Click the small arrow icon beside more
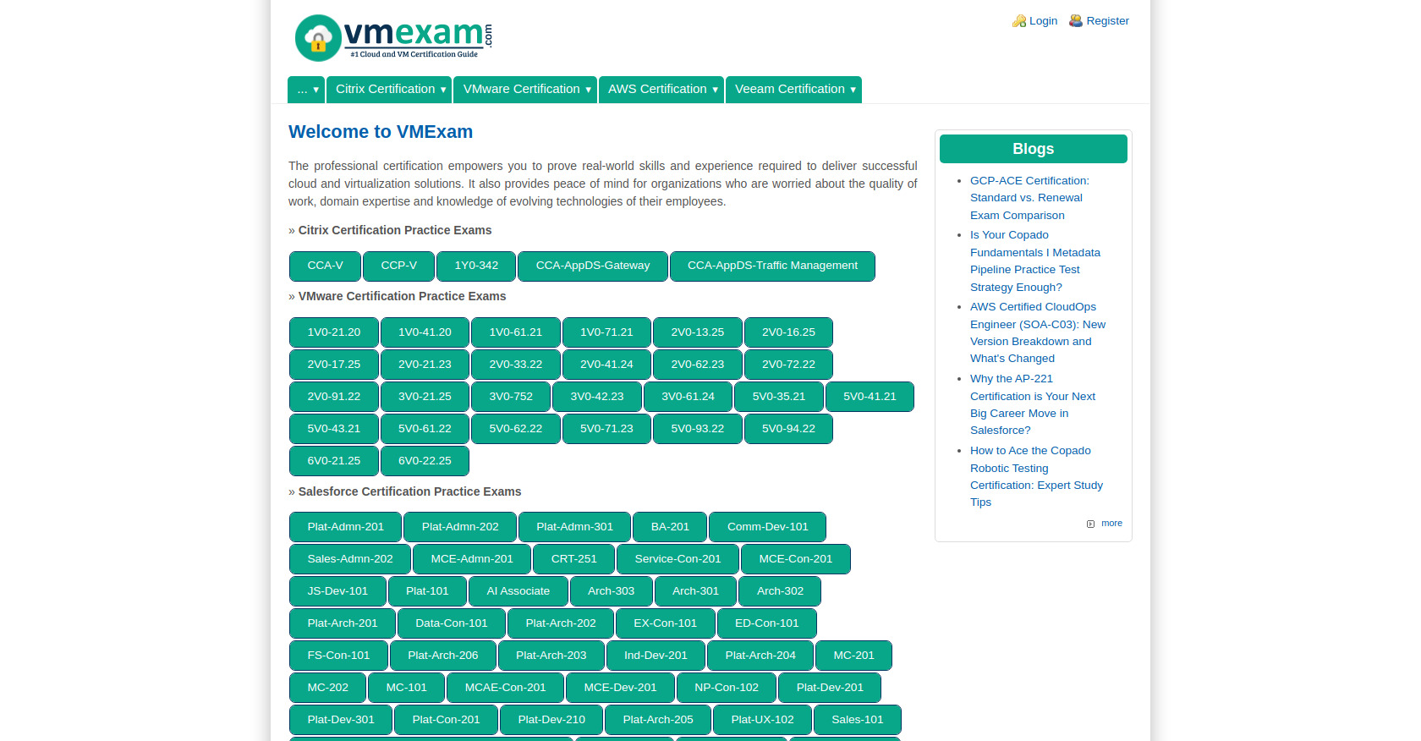The height and width of the screenshot is (741, 1421). point(1090,524)
